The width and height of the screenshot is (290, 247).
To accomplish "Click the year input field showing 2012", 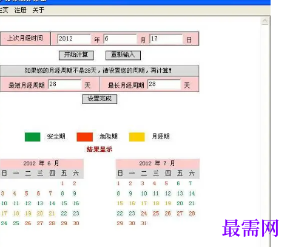I will point(74,39).
